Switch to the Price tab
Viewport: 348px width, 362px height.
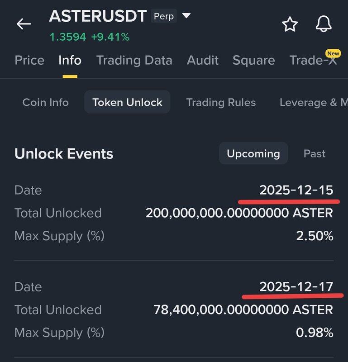click(x=29, y=60)
